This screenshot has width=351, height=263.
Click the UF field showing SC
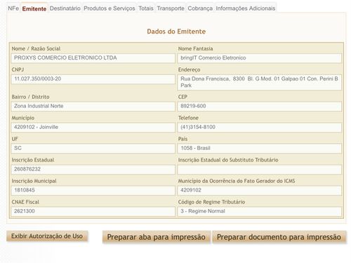(93, 148)
